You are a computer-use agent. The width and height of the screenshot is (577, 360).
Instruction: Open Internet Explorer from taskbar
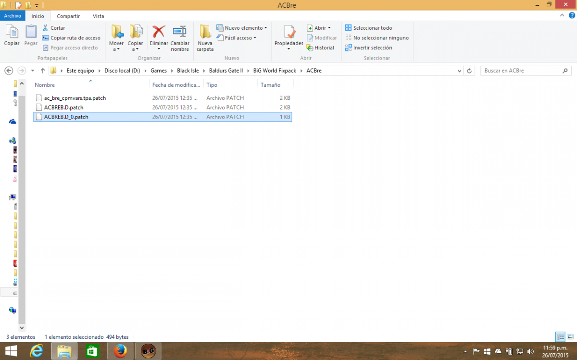[37, 351]
